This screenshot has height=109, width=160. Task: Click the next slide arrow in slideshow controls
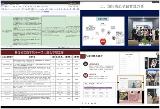pos(86,103)
